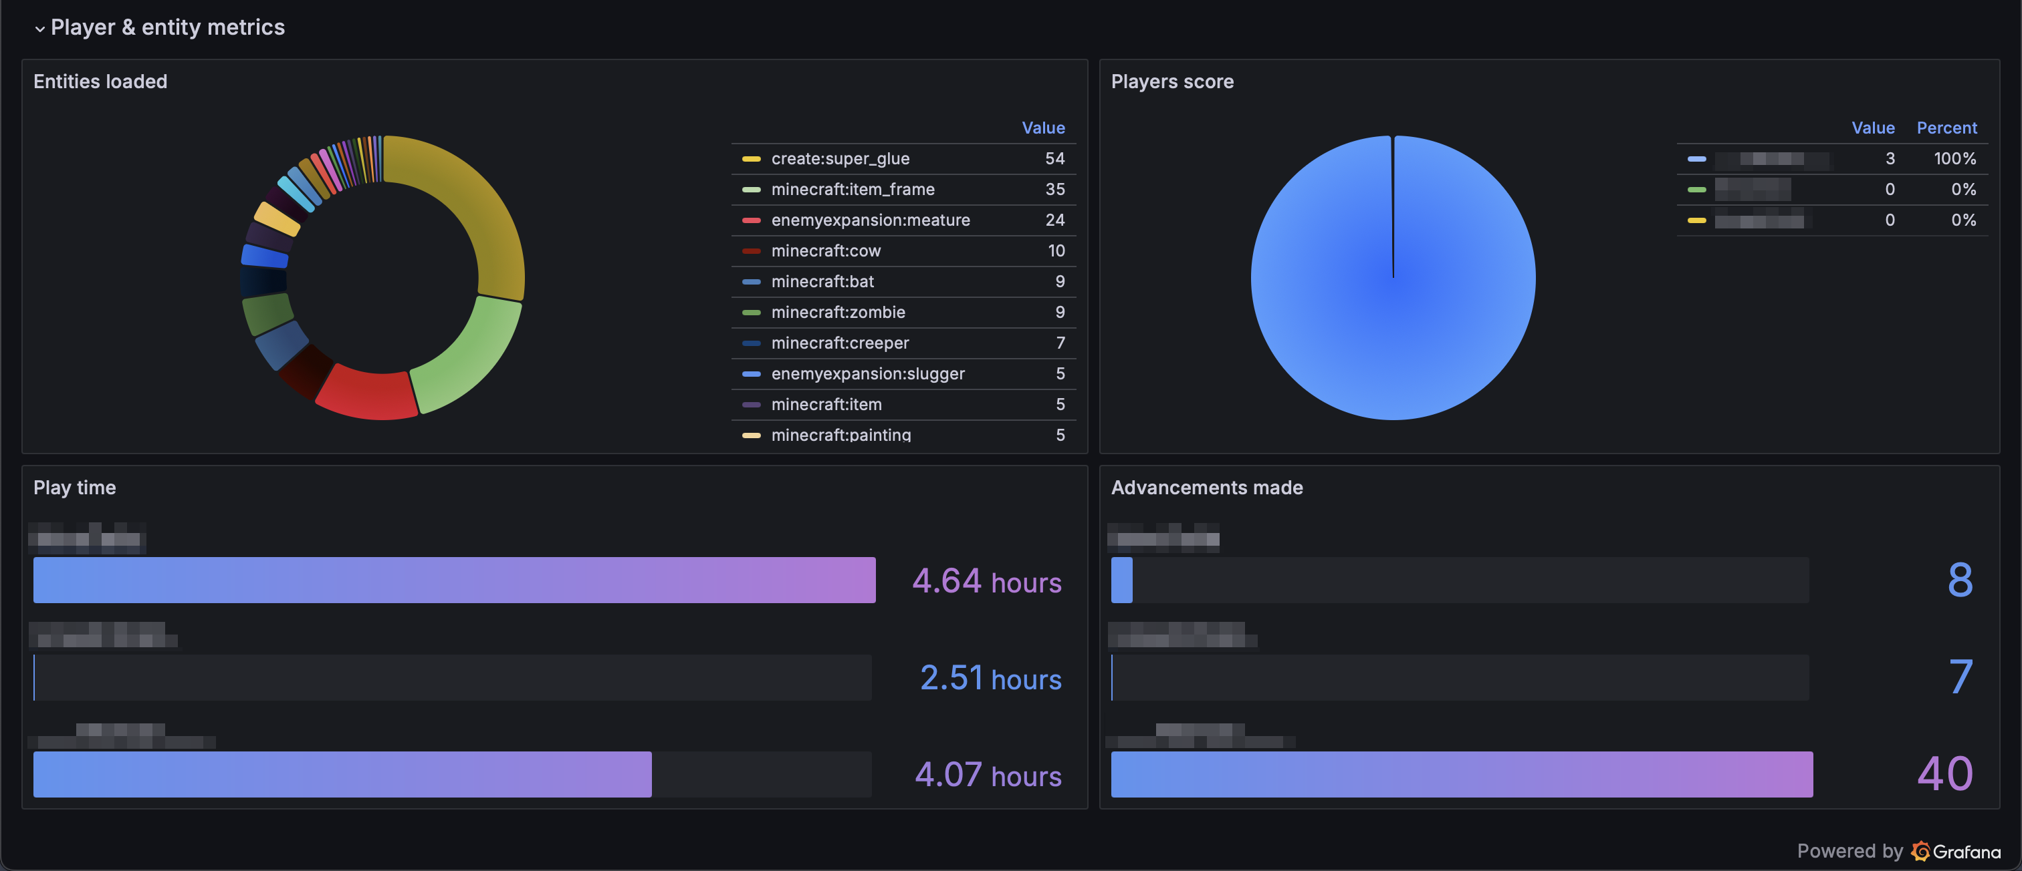Click the Grafana logo icon
The height and width of the screenshot is (871, 2022).
coord(1920,852)
